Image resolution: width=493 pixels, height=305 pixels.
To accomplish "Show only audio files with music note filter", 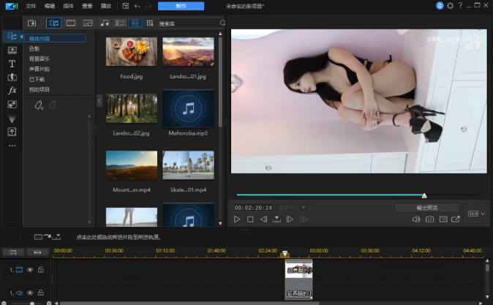I will click(x=103, y=23).
